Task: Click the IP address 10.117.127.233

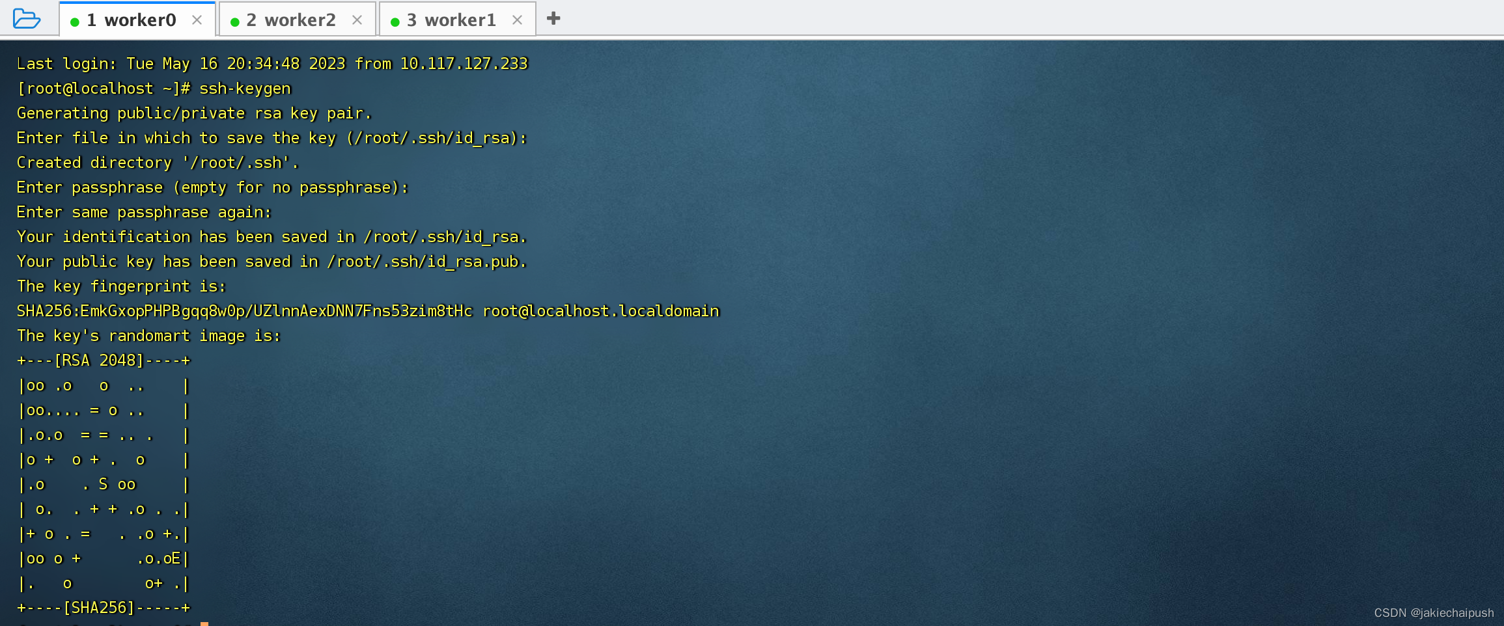Action: (464, 64)
